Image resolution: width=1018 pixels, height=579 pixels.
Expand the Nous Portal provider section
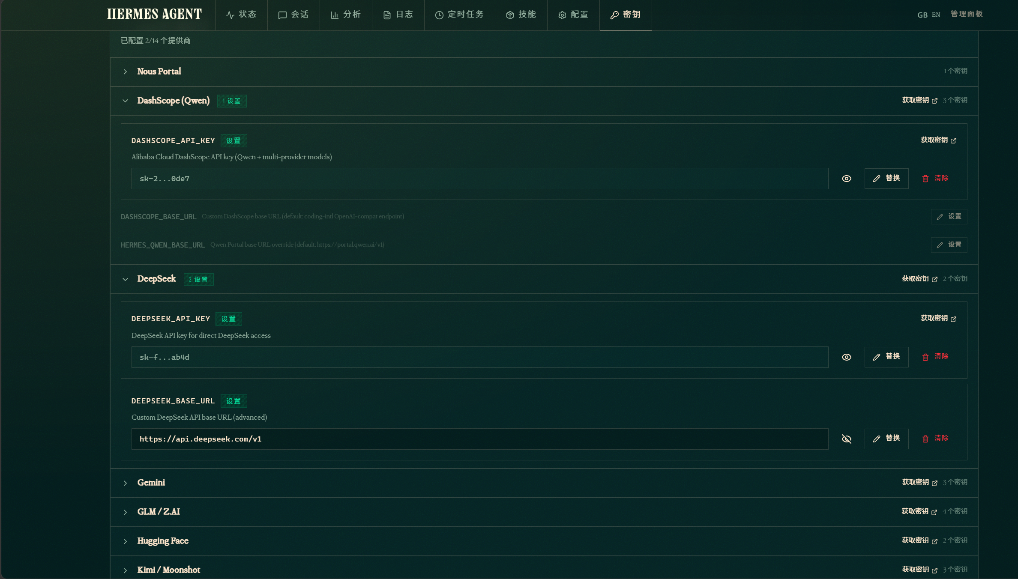click(x=544, y=72)
